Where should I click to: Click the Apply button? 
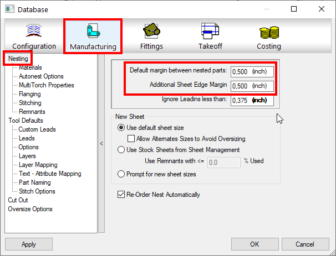point(29,244)
